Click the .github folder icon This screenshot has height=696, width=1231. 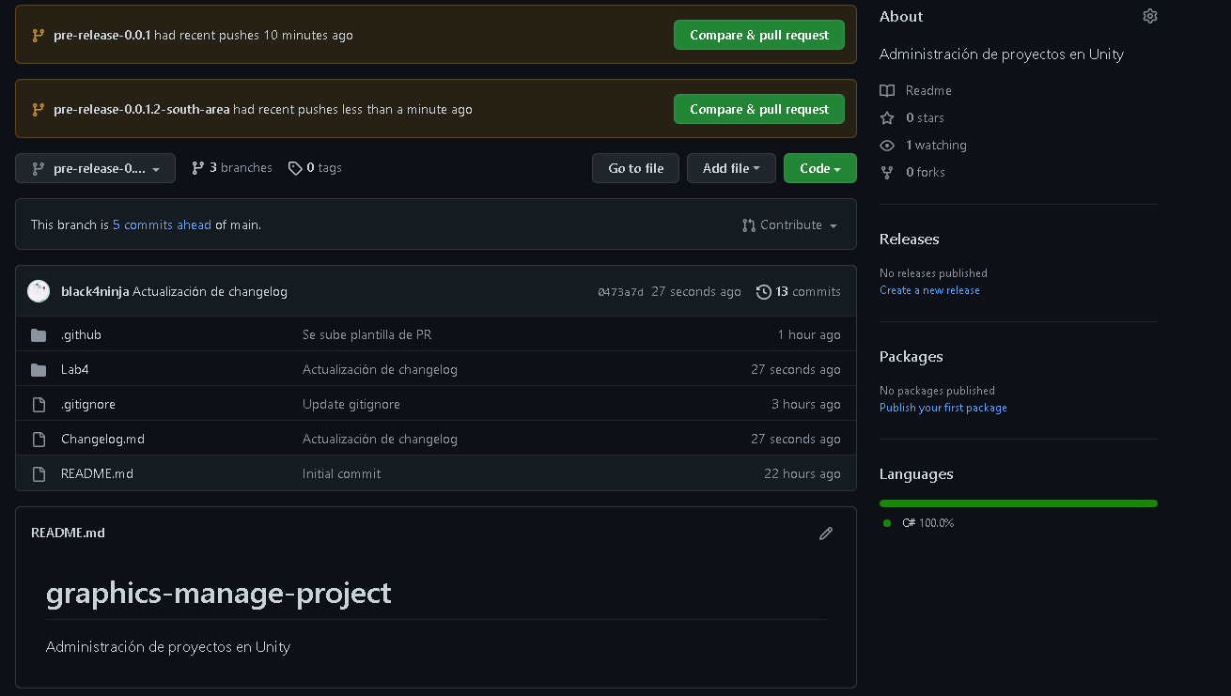point(39,335)
